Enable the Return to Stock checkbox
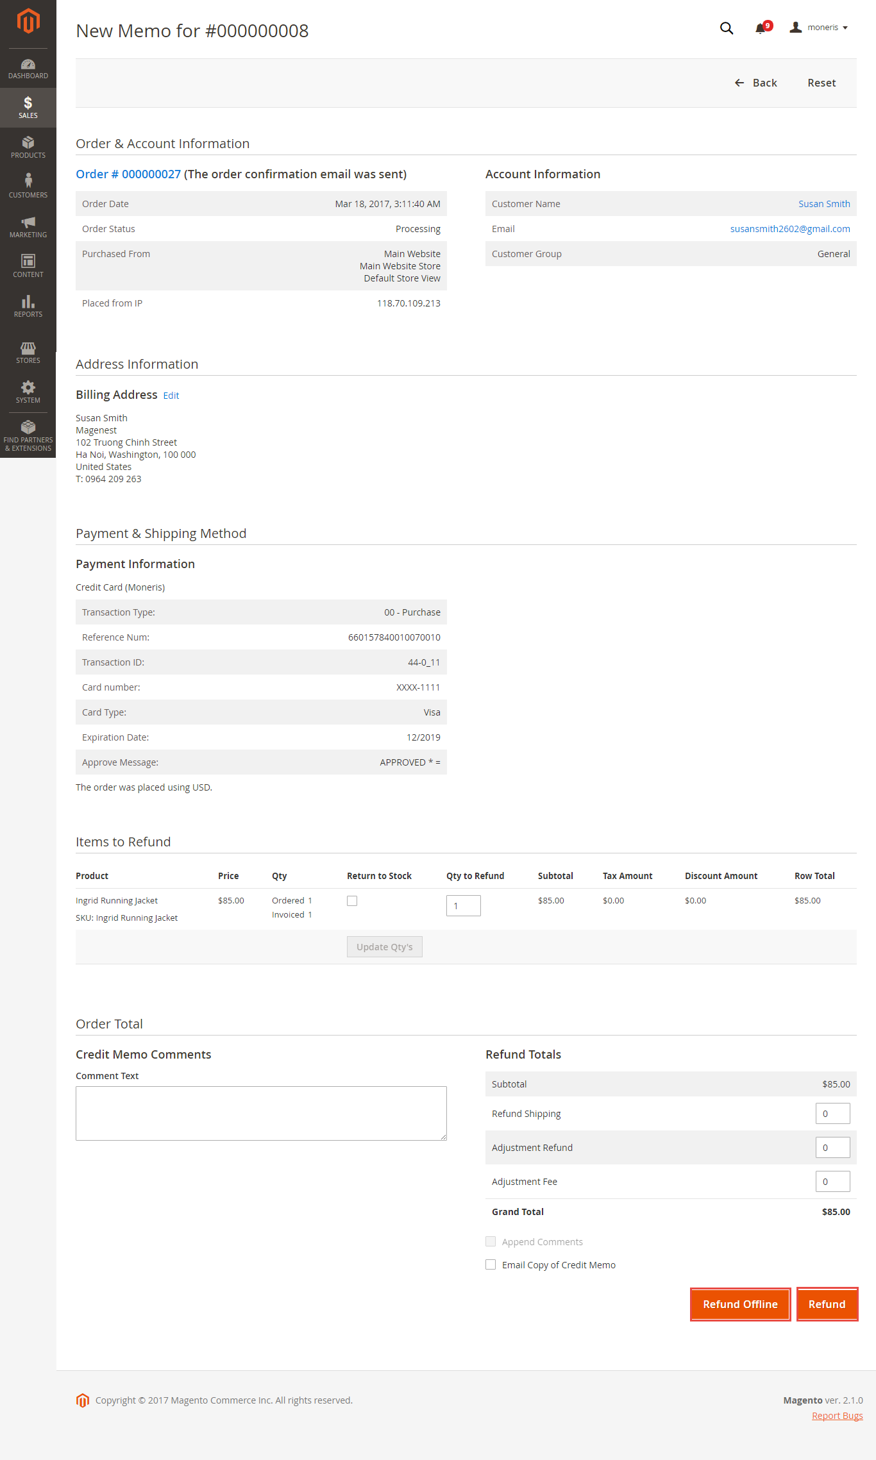876x1460 pixels. (x=352, y=901)
